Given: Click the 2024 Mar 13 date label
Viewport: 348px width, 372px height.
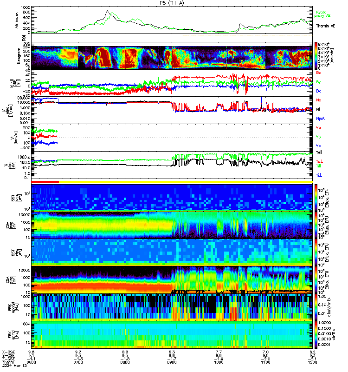Looking at the screenshot, I should click(14, 365).
